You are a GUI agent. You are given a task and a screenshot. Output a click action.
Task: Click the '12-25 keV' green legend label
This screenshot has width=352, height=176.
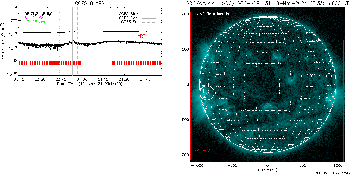tap(34, 22)
